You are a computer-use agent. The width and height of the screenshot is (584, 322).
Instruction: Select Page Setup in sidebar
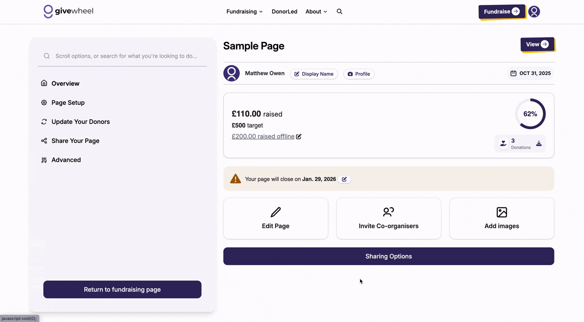pyautogui.click(x=68, y=102)
